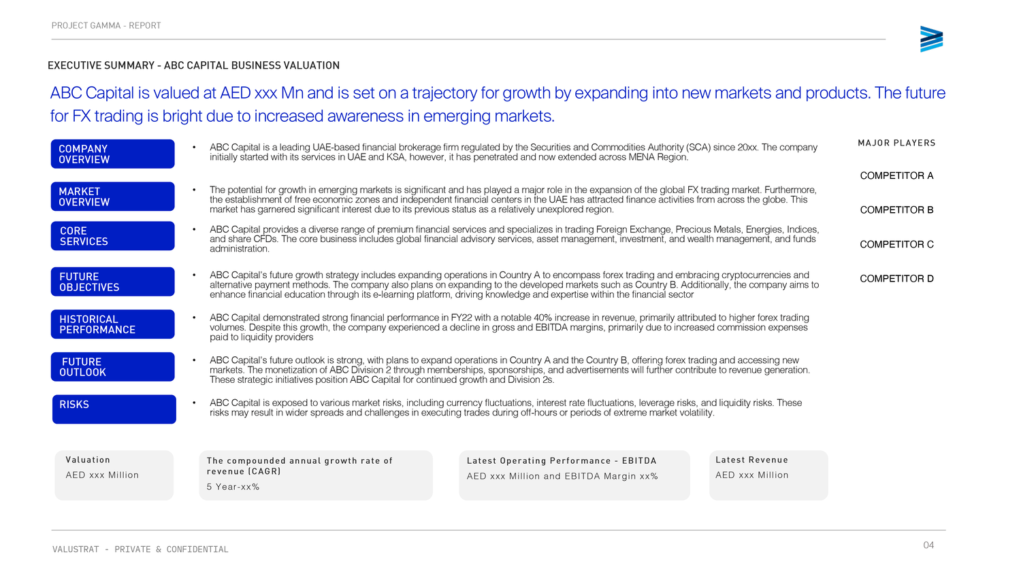Viewport: 1021px width, 574px height.
Task: Click Competitor B in Major Players
Action: pyautogui.click(x=896, y=210)
